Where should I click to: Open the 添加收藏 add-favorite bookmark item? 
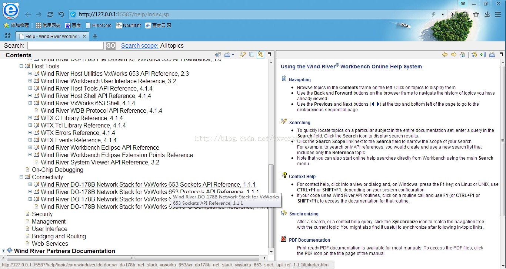click(16, 25)
